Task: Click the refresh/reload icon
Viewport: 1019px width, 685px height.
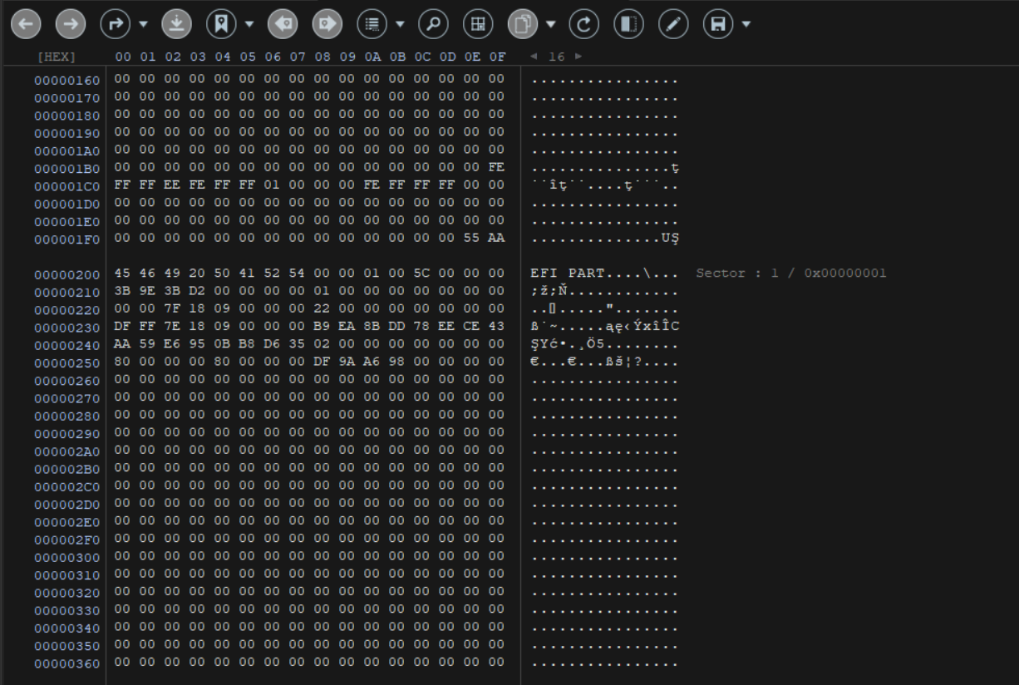Action: (583, 24)
